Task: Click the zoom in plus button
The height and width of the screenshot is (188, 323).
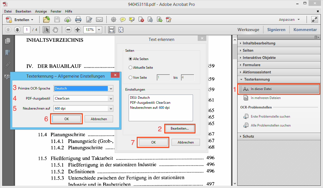Action: (x=78, y=29)
